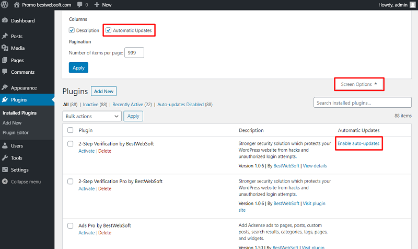Open the comments bubble icon in admin bar
The height and width of the screenshot is (249, 418).
click(79, 5)
